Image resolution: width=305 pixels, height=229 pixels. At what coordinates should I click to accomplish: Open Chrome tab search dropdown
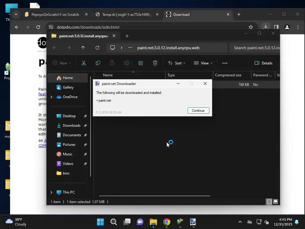pyautogui.click(x=16, y=14)
